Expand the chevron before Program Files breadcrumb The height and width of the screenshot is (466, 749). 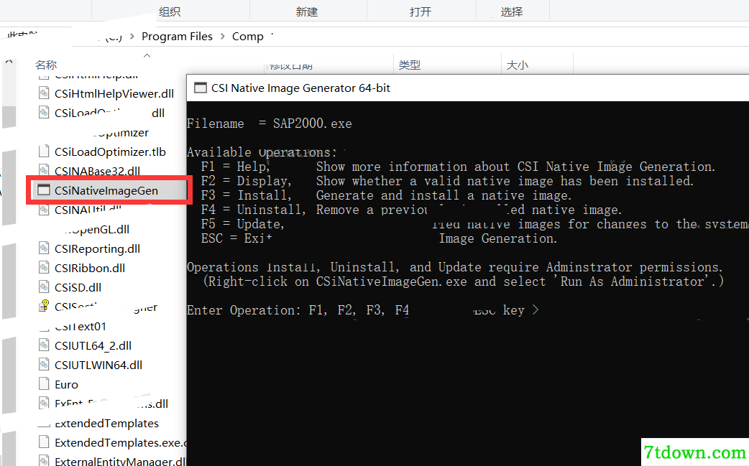tap(132, 36)
